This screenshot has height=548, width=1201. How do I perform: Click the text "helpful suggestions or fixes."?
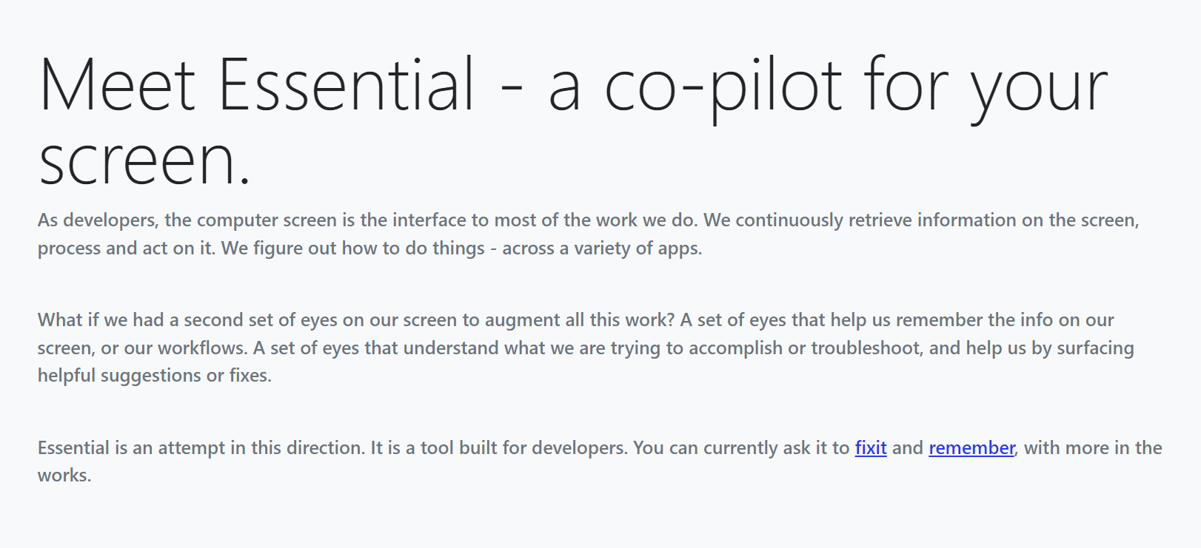[155, 375]
